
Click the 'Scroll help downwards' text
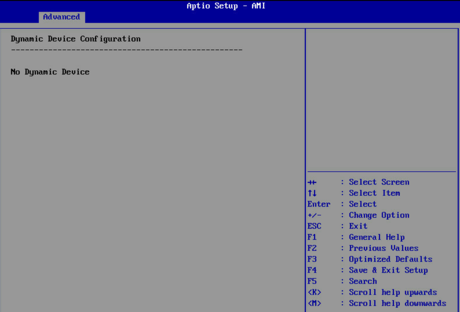(x=397, y=303)
